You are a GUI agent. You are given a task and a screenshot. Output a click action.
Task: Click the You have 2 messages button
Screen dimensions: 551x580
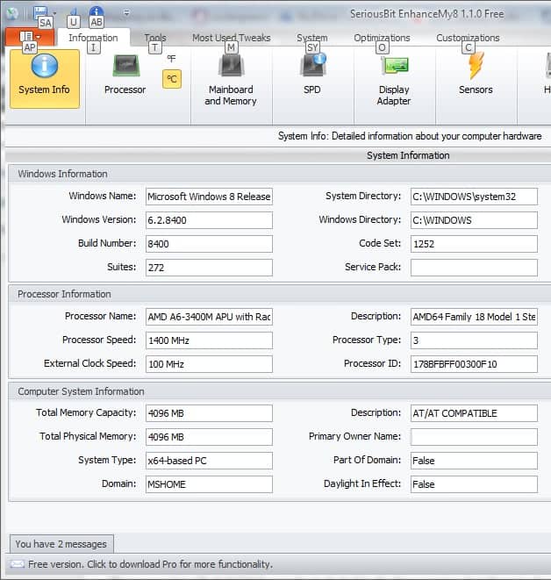pyautogui.click(x=61, y=544)
